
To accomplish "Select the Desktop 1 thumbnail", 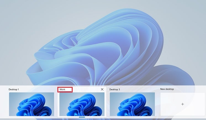I will tap(31, 104).
